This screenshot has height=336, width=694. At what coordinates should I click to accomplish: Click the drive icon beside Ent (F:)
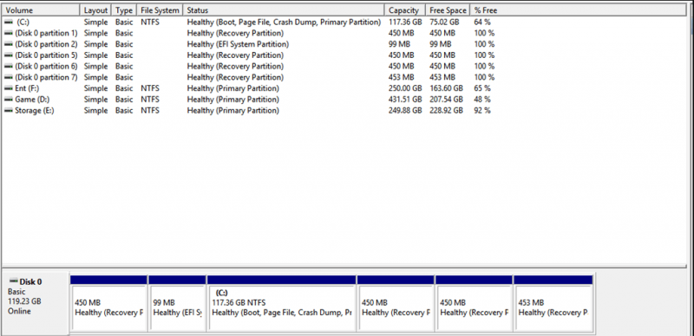tap(9, 88)
